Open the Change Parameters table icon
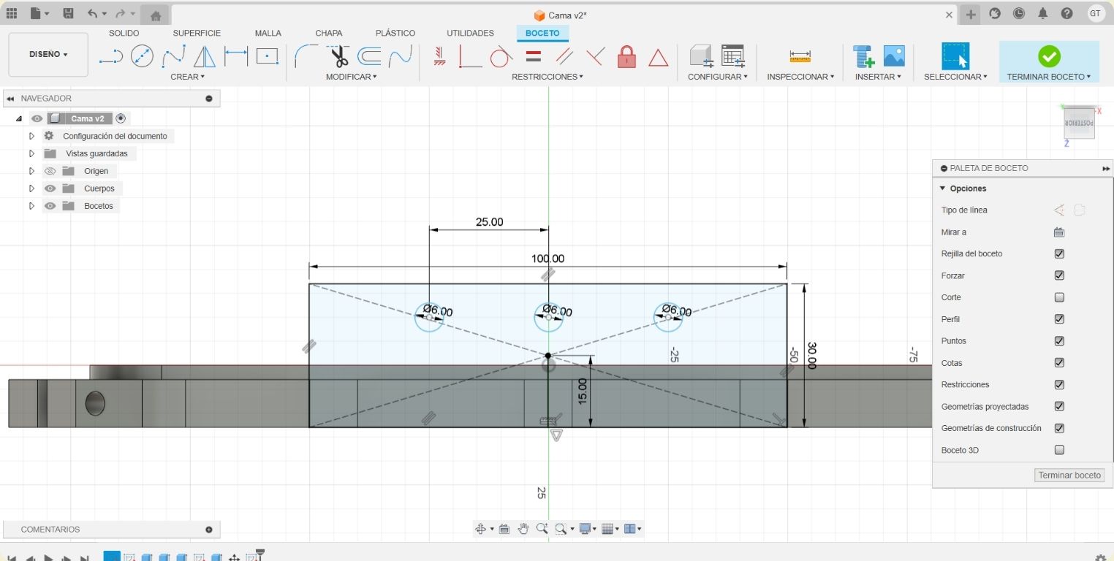This screenshot has width=1114, height=561. [x=732, y=56]
